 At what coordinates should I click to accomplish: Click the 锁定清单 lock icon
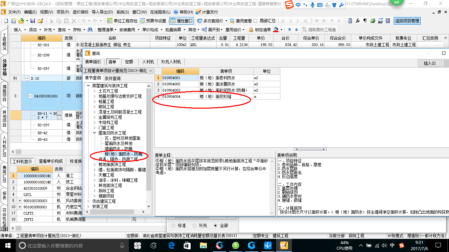coord(251,30)
